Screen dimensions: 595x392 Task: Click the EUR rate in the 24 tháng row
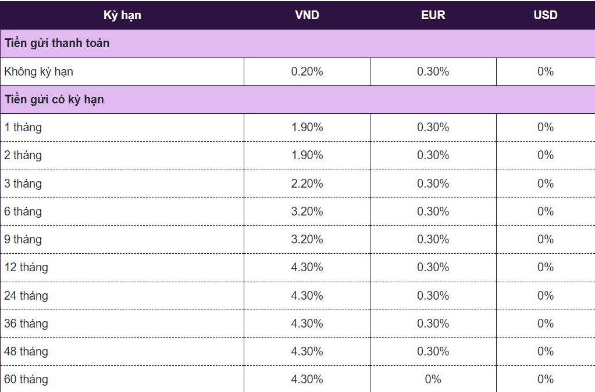point(433,296)
